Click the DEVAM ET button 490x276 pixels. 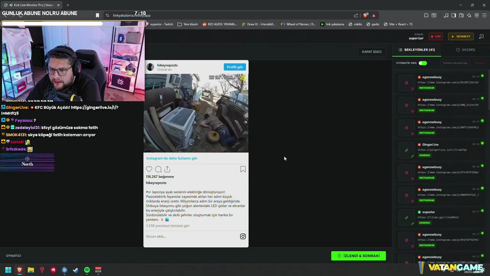click(x=461, y=36)
